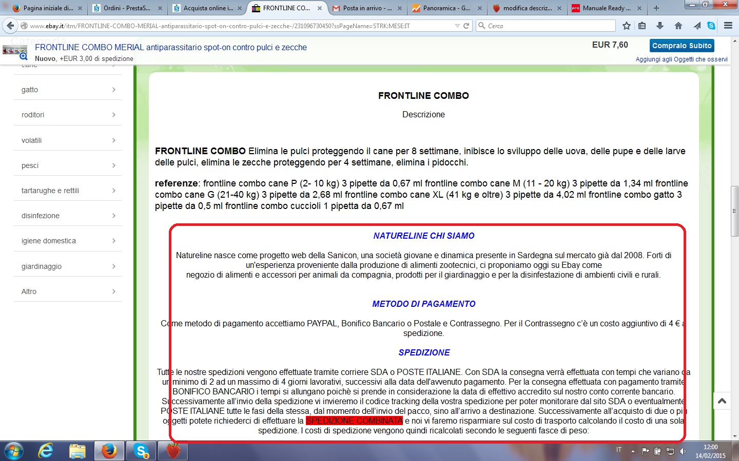The image size is (739, 461).
Task: Click the IT language indicator
Action: click(619, 450)
